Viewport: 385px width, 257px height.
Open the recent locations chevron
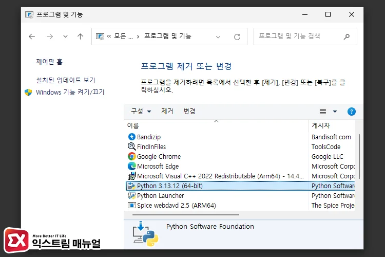point(65,36)
